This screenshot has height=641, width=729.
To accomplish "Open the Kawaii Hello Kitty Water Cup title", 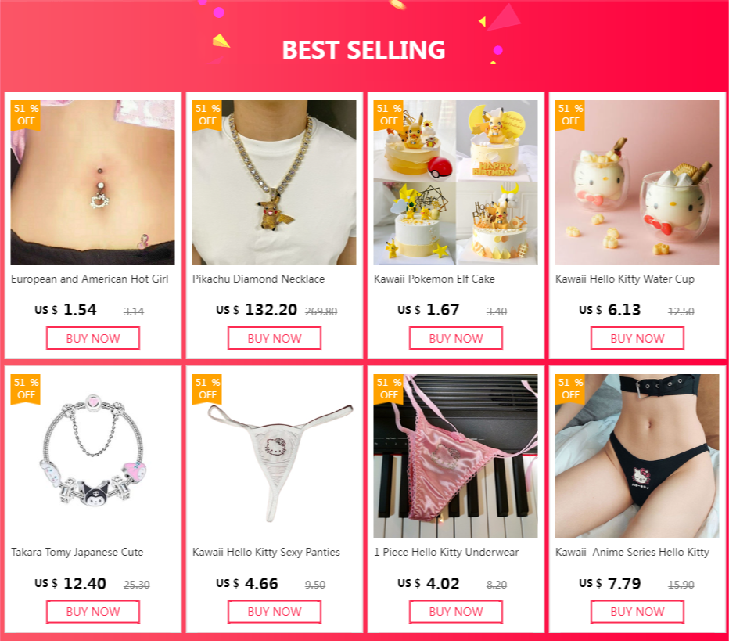I will (625, 279).
